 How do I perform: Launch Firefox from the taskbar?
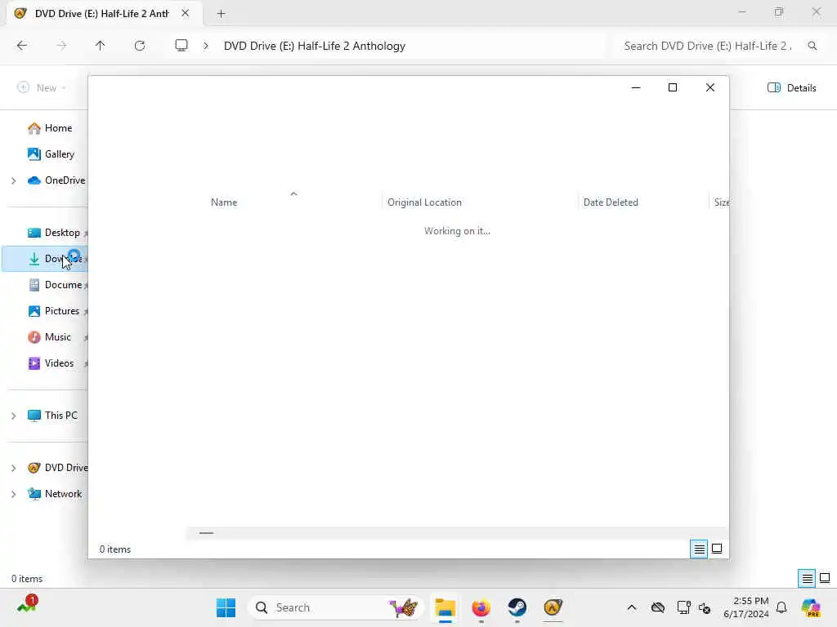pos(481,607)
